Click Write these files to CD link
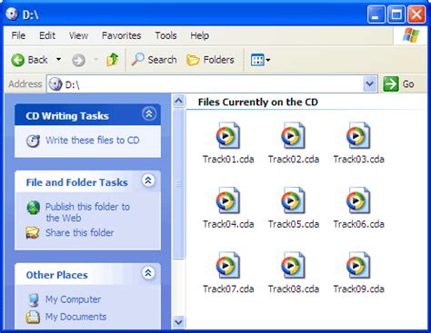 pos(92,141)
